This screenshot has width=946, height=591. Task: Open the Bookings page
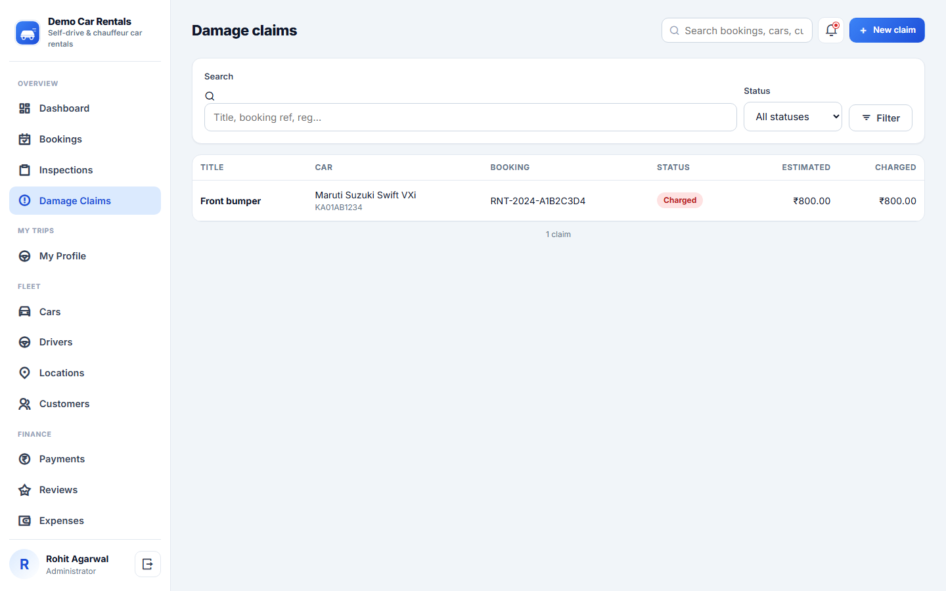tap(85, 139)
